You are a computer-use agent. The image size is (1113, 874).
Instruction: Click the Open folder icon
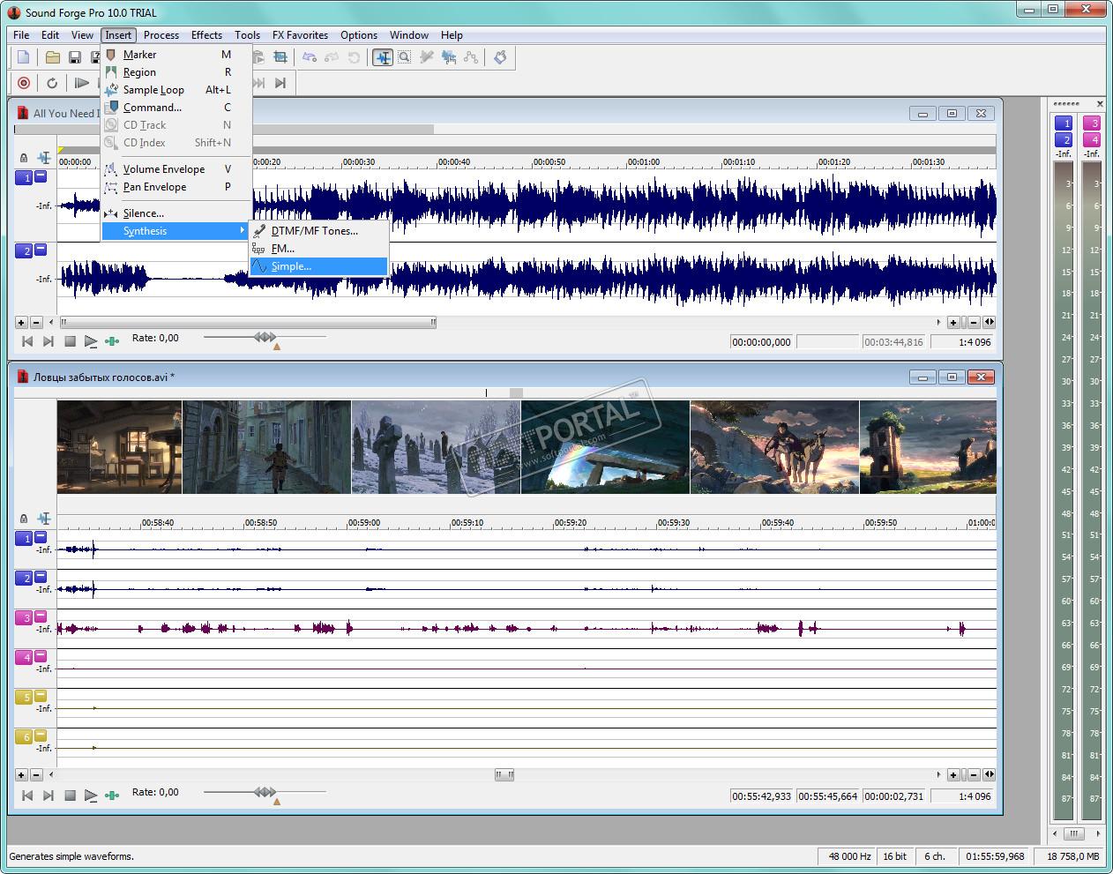pyautogui.click(x=53, y=57)
